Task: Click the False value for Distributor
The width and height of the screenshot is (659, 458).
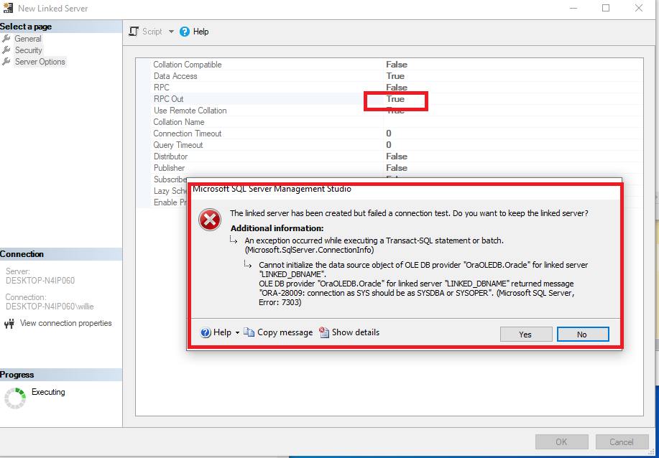Action: (397, 156)
